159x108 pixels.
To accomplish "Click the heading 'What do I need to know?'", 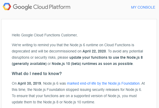I will click(x=37, y=73).
